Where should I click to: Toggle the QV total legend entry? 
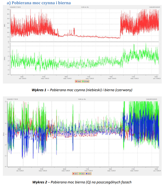pos(86,81)
